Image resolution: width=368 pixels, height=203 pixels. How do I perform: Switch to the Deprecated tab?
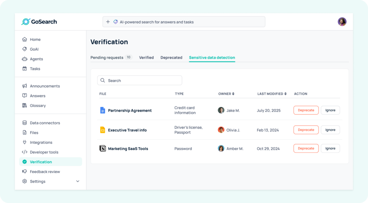(171, 57)
